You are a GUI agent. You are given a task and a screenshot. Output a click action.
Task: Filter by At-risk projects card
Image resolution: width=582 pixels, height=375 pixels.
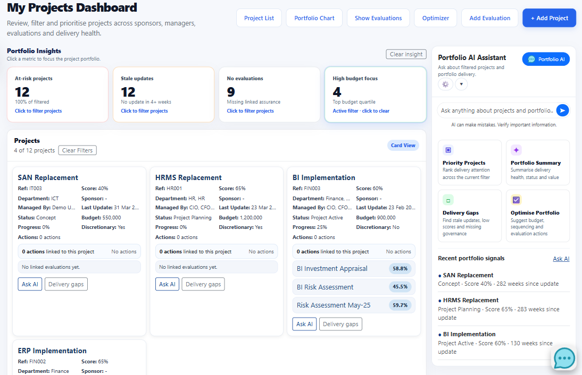pos(57,95)
